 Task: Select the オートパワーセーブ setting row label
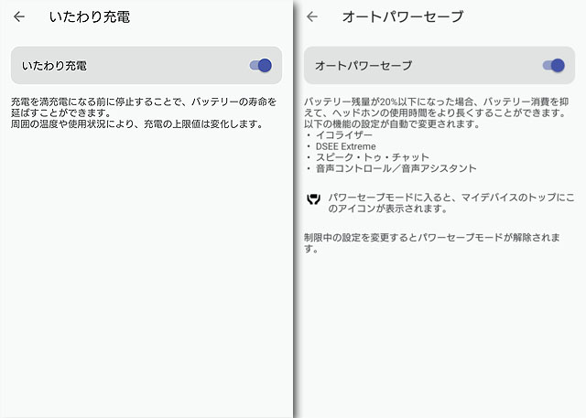tap(364, 66)
